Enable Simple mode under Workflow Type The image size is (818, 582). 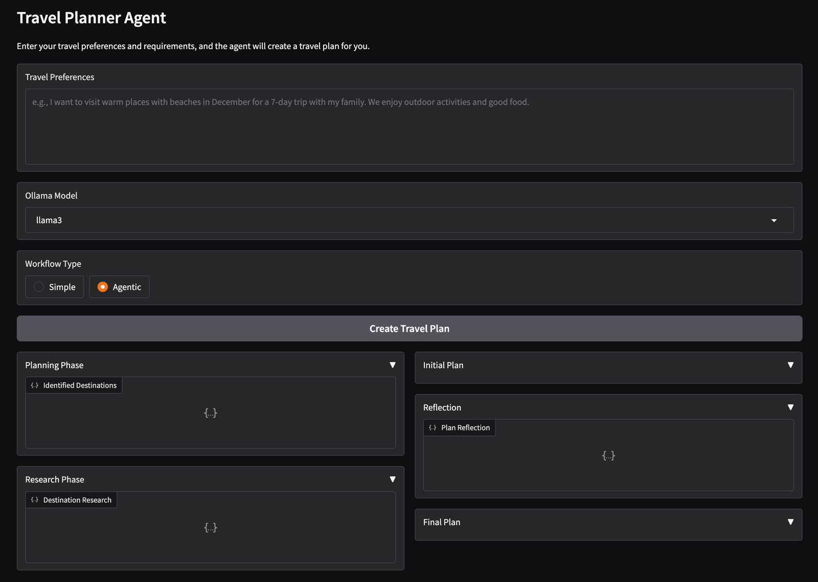(x=54, y=287)
